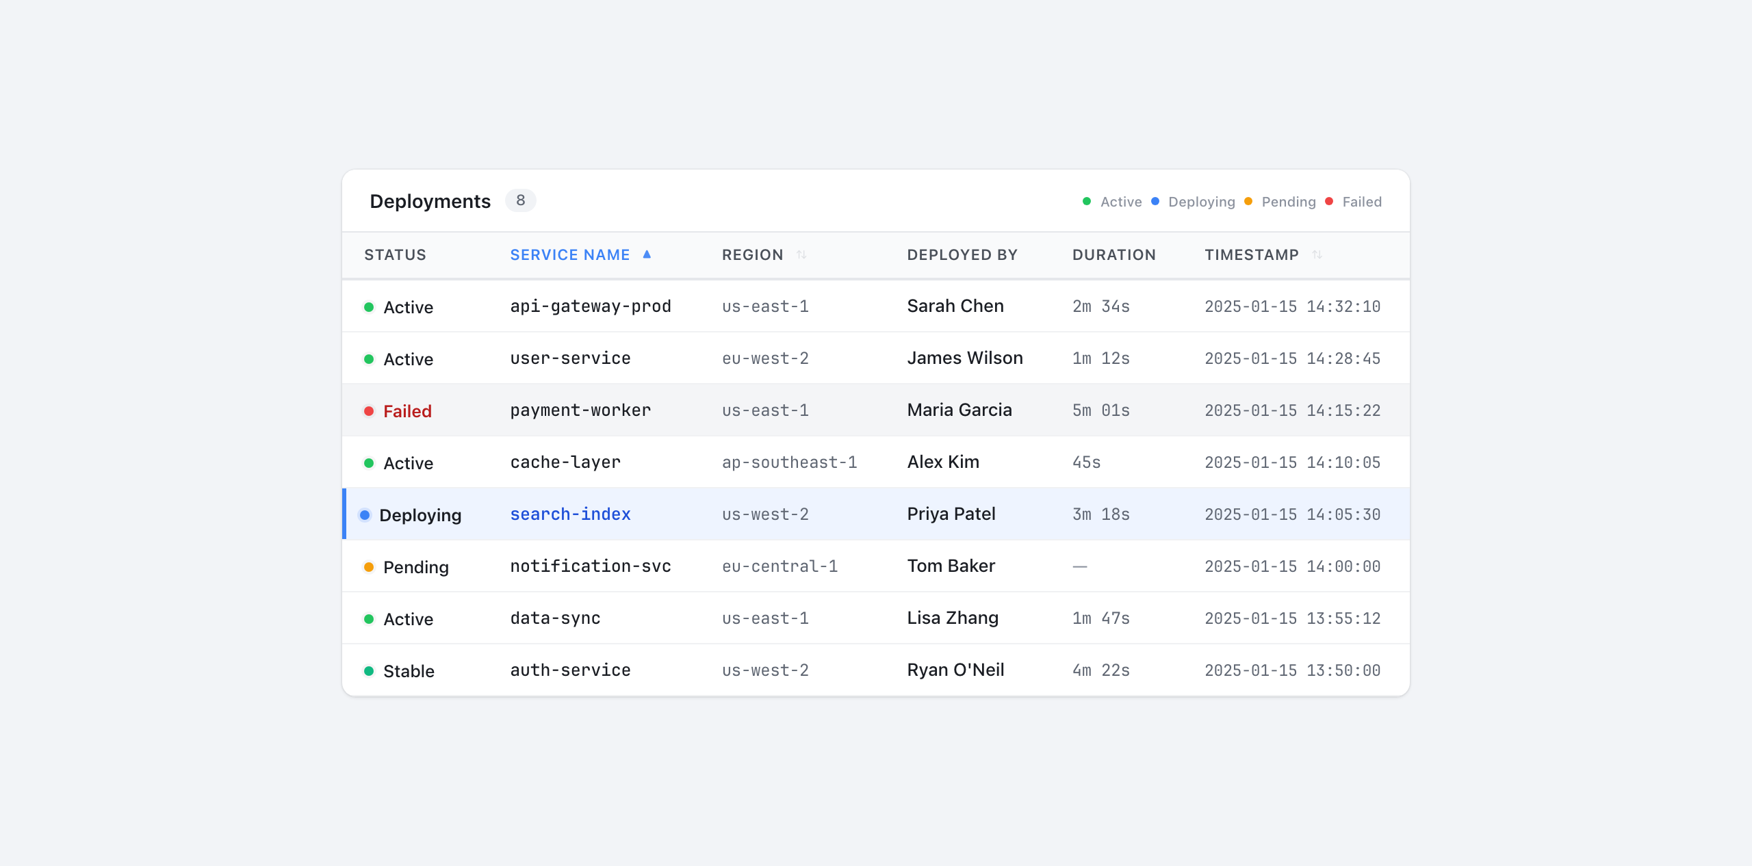Screen dimensions: 1752x866
Task: Select the user-service service name
Action: click(x=570, y=358)
